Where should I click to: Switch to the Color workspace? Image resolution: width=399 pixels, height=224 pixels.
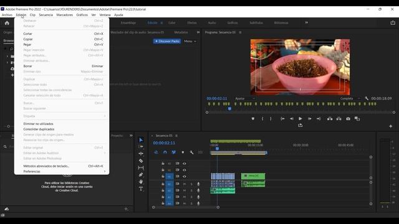click(x=172, y=22)
